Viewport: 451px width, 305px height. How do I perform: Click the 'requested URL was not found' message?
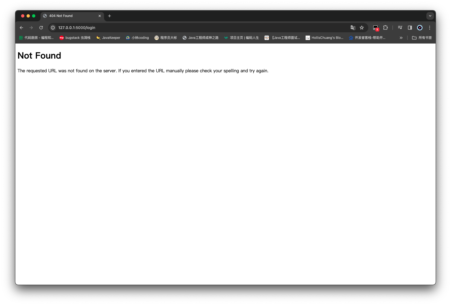pyautogui.click(x=143, y=71)
